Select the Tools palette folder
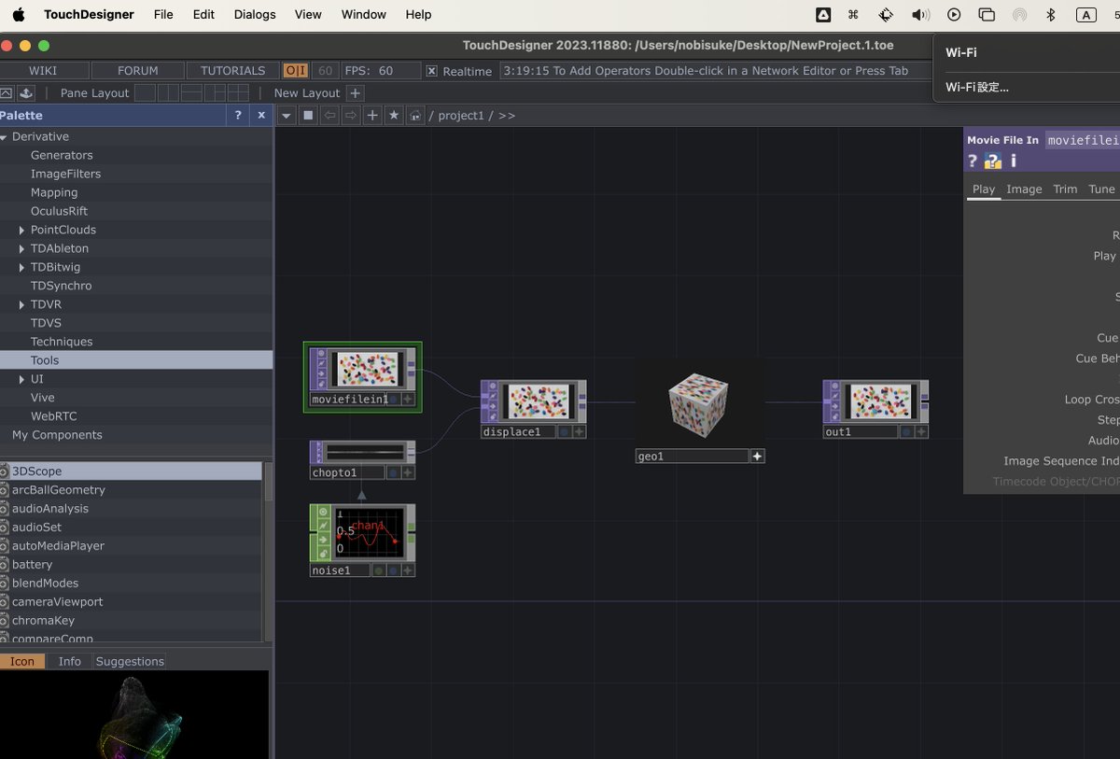 point(136,360)
